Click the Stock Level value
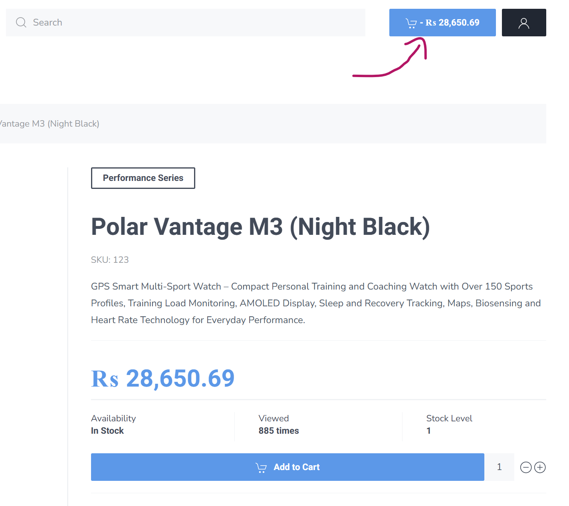569x506 pixels. [x=428, y=431]
